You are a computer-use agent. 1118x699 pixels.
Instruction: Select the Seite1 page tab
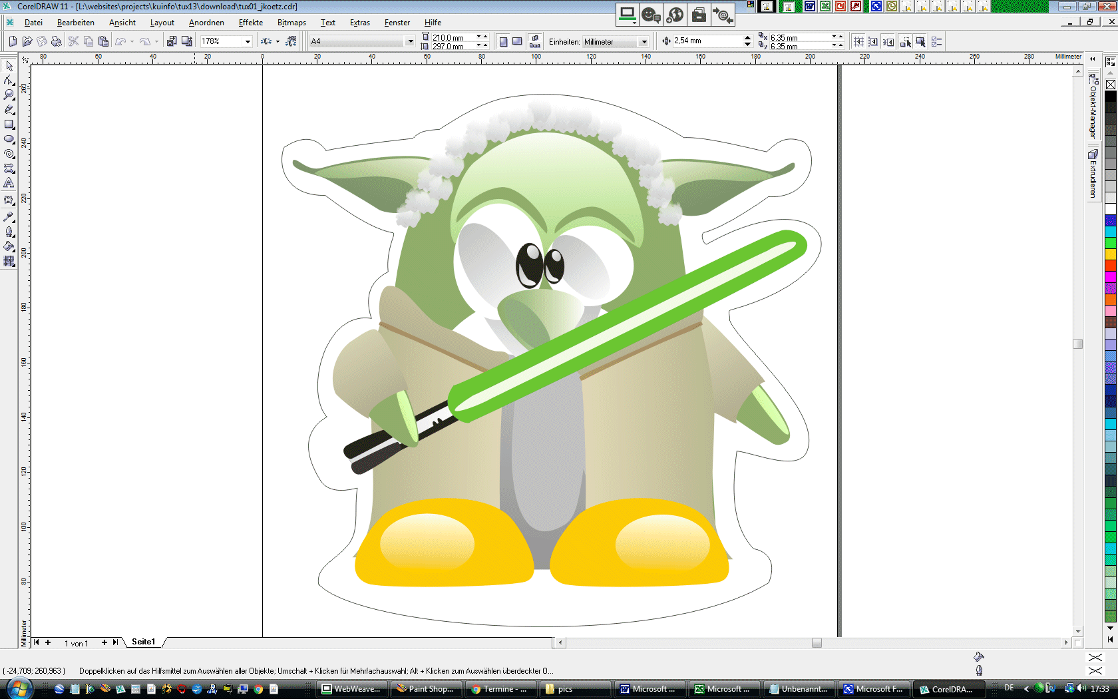tap(143, 642)
